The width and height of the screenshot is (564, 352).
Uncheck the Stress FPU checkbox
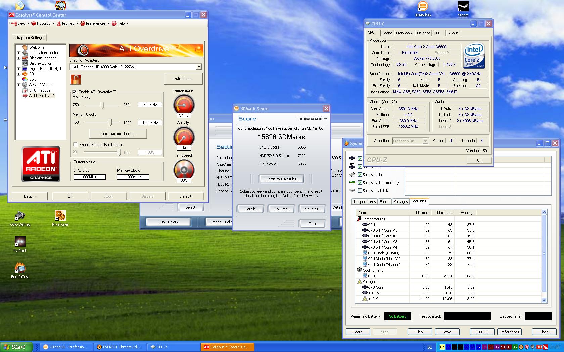coord(360,167)
